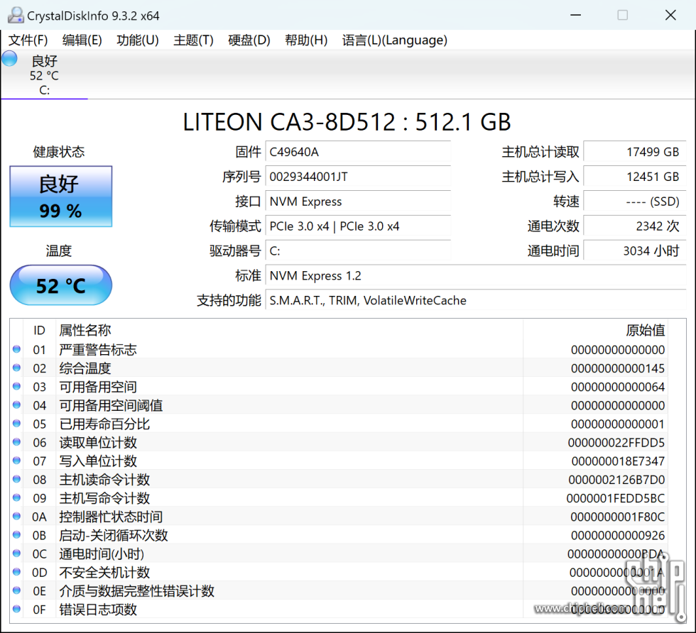Click status dot for attribute 01 严重警告标志

(x=17, y=350)
